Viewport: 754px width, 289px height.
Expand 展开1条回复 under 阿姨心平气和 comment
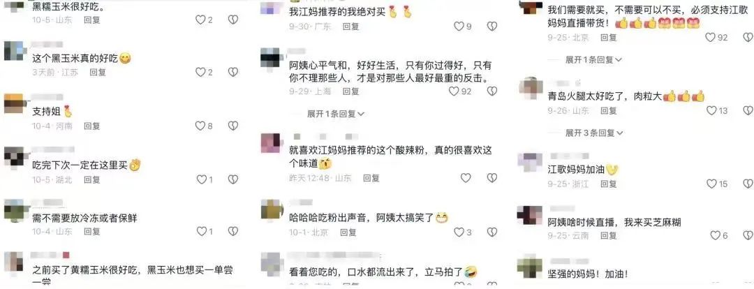[336, 114]
